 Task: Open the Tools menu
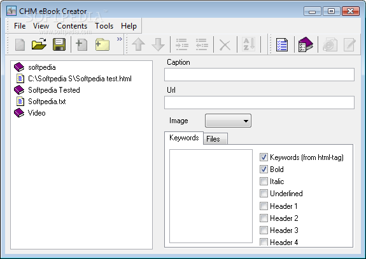pos(104,26)
